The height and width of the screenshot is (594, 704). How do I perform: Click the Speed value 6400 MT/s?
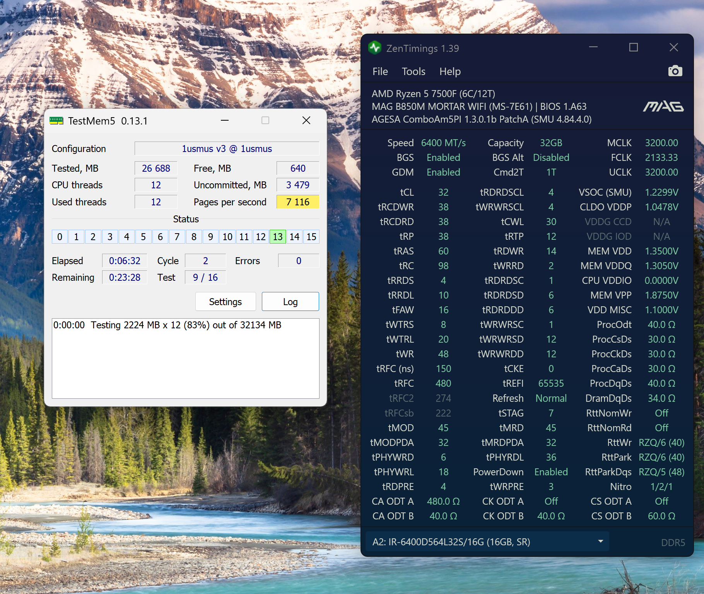click(x=443, y=143)
